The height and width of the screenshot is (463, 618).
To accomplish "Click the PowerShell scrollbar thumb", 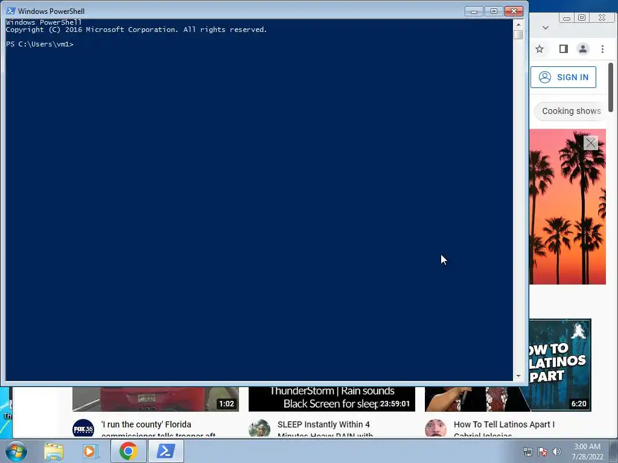I will click(518, 34).
